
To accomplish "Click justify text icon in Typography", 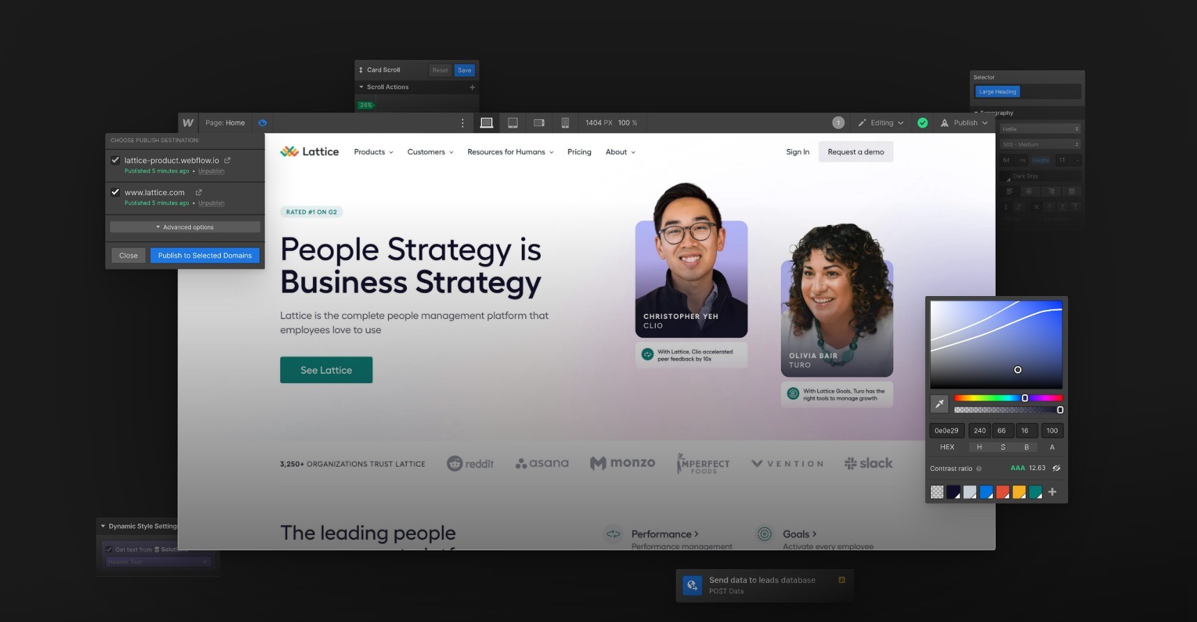I will (x=1072, y=191).
